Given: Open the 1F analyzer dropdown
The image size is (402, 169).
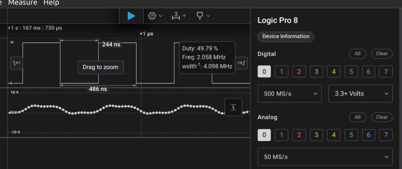Looking at the screenshot, I should (155, 16).
